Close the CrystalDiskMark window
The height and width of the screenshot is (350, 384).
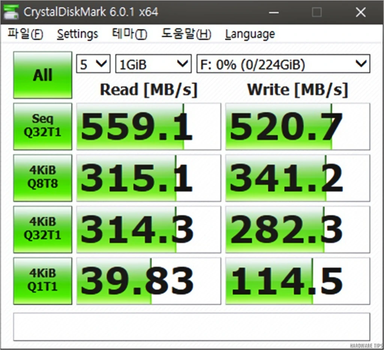(x=360, y=12)
